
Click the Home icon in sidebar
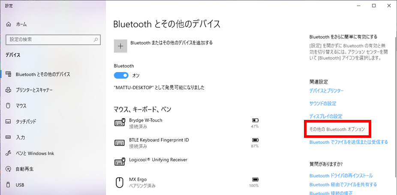point(8,24)
